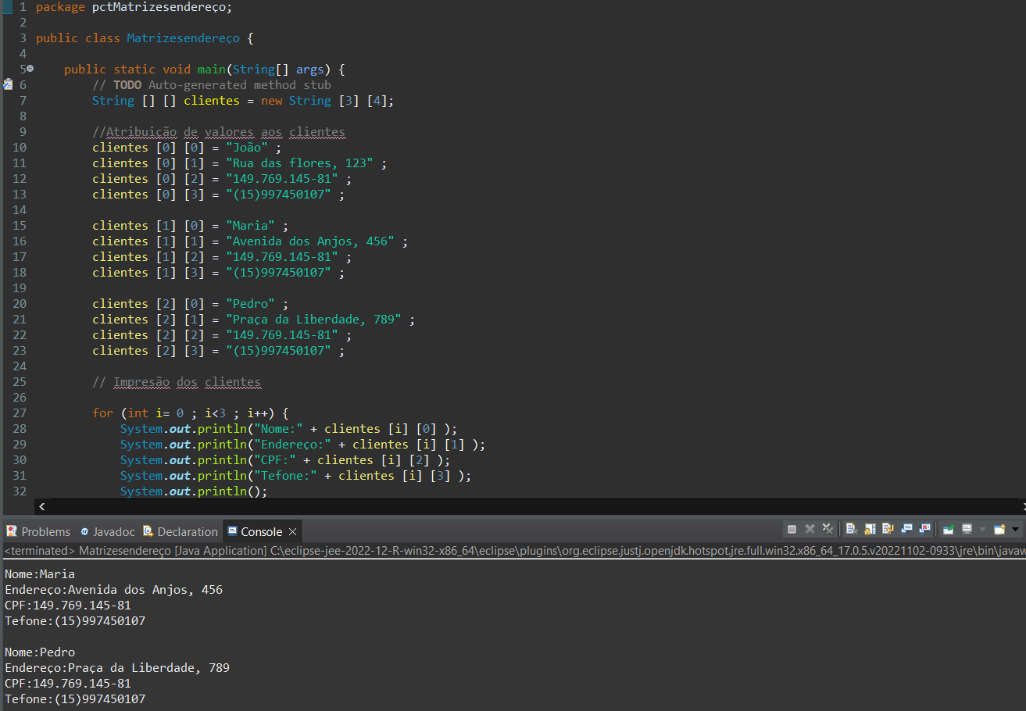Open the Display Selected Console dropdown arrow
Screen dimensions: 1026x711
tap(982, 529)
